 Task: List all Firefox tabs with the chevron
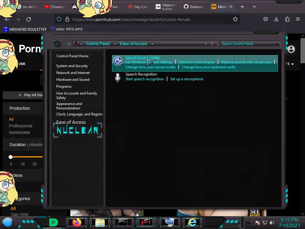254,7
